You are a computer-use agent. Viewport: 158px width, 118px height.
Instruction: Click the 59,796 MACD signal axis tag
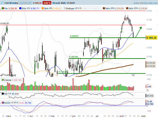pos(150,104)
